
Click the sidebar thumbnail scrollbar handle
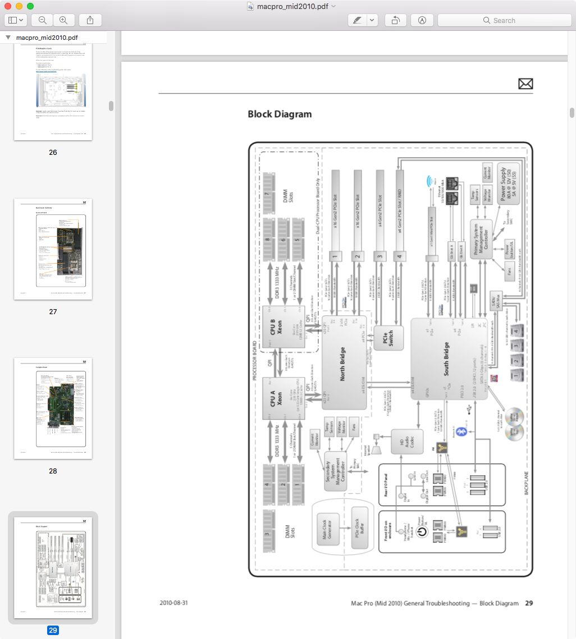111,106
